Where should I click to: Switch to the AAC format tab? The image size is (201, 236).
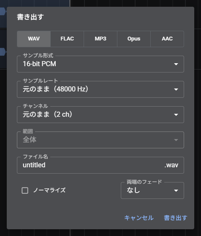click(167, 39)
